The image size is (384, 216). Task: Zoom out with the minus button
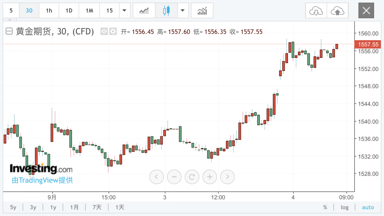[174, 176]
